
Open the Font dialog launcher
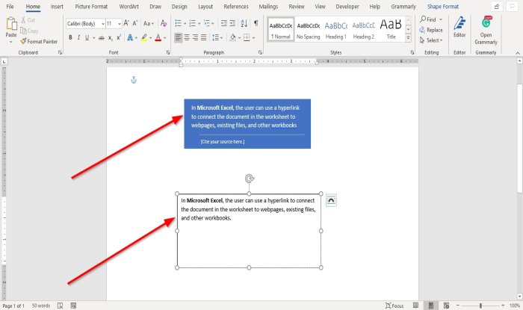pyautogui.click(x=168, y=52)
